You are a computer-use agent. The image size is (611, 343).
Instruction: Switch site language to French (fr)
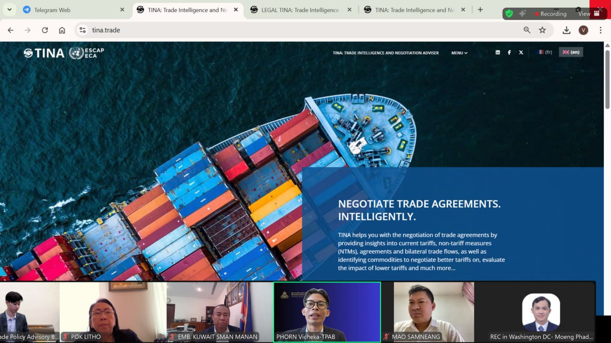click(x=545, y=52)
